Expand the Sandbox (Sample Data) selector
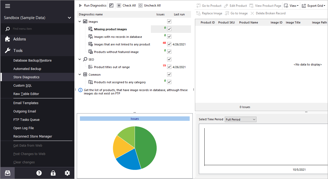 pos(69,18)
